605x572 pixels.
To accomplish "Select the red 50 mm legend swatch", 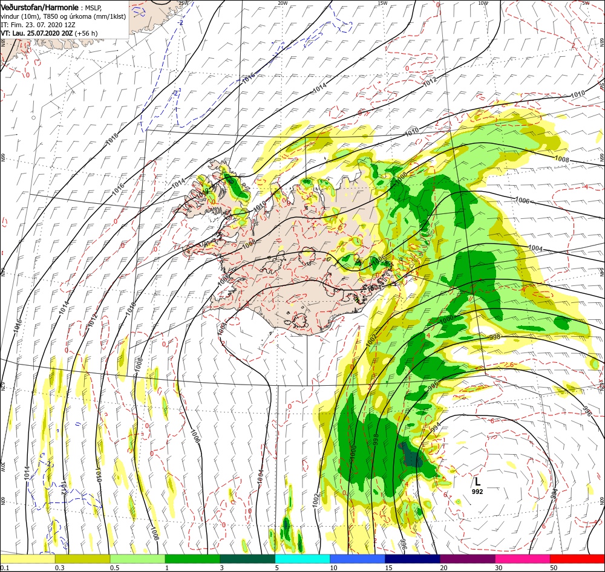I will point(577,559).
